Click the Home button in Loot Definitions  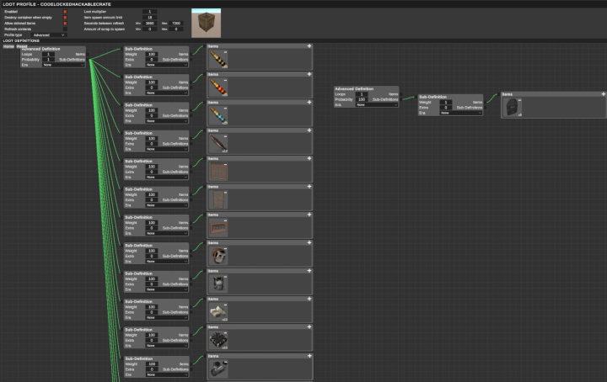tap(8, 46)
